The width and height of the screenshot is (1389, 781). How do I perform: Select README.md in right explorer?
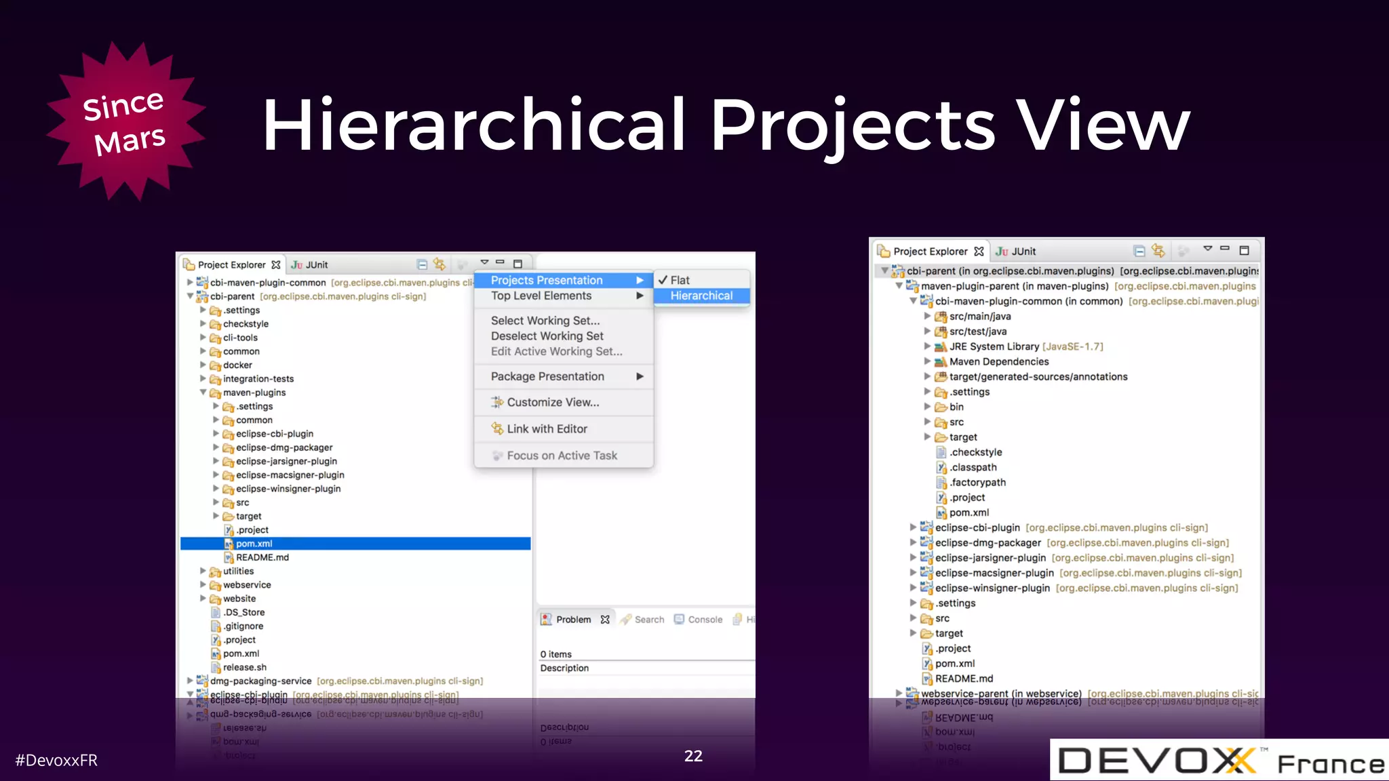964,679
